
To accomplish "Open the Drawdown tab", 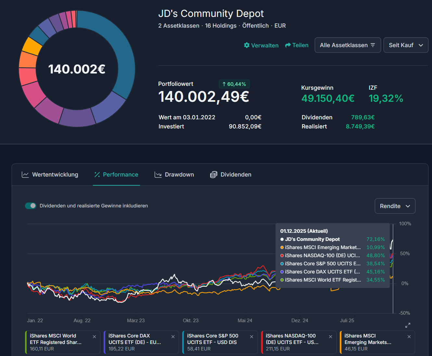I will coord(174,175).
